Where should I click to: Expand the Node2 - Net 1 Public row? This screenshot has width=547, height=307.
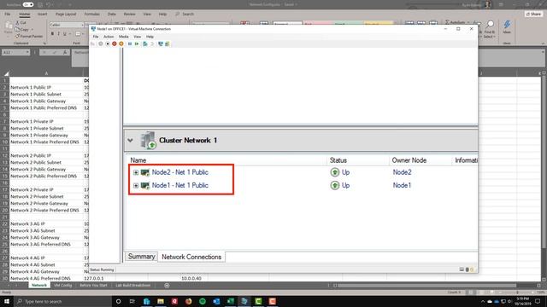click(x=136, y=172)
